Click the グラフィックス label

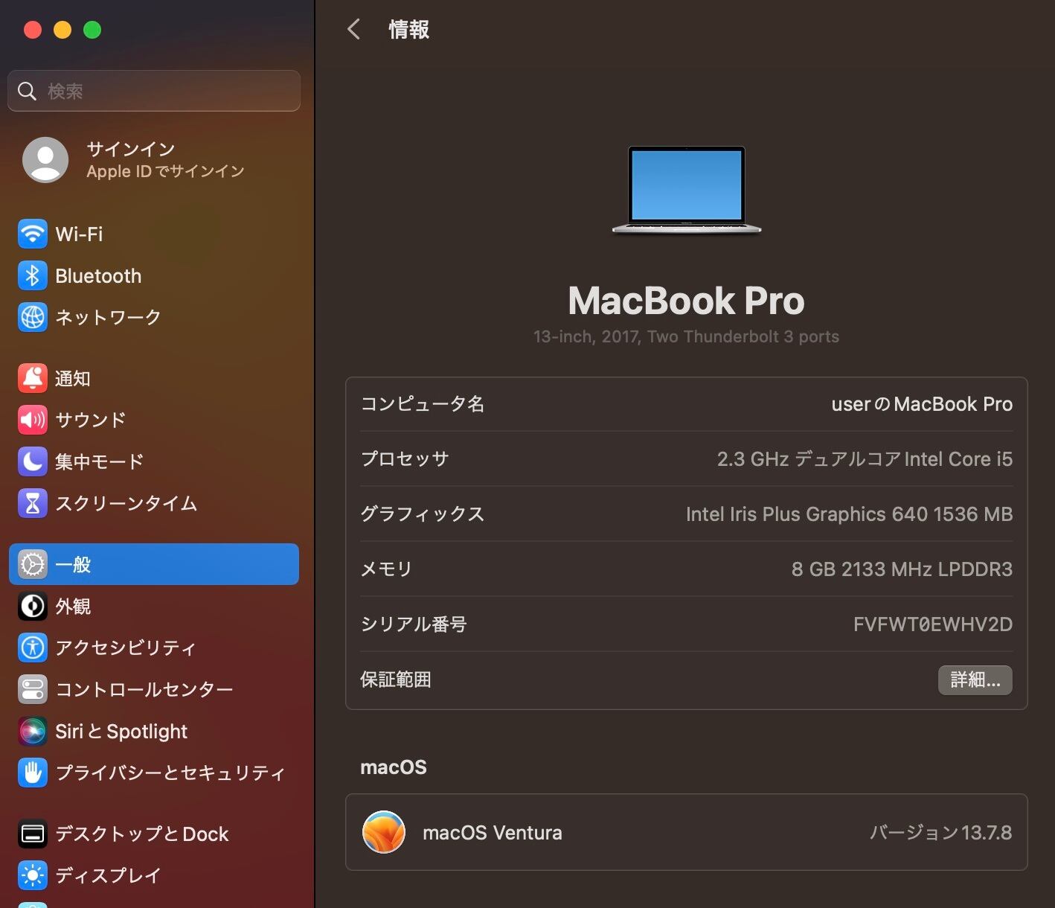[423, 514]
